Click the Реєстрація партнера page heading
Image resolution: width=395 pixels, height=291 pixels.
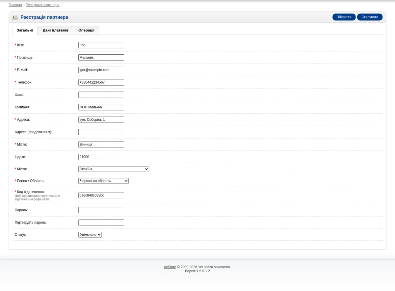(x=44, y=17)
